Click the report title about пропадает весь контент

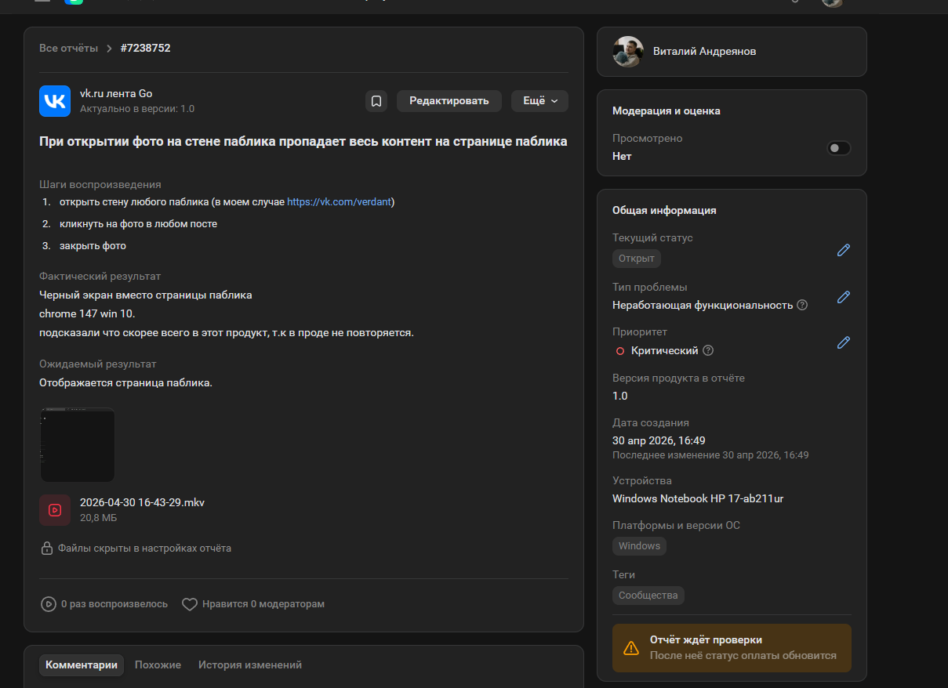click(x=303, y=142)
